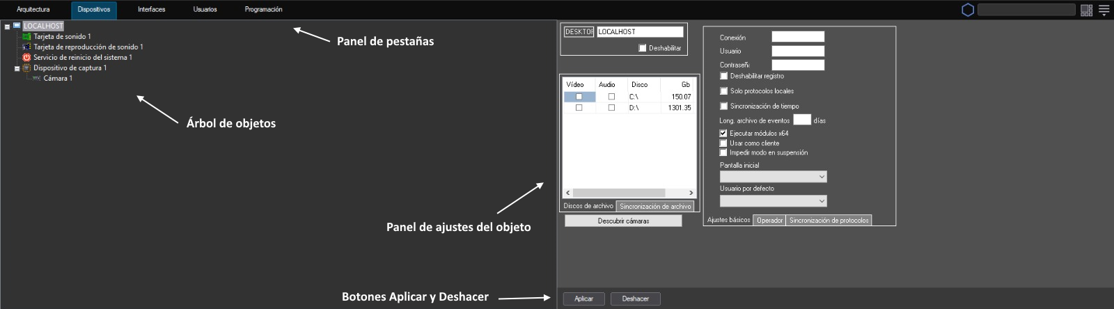Image resolution: width=1114 pixels, height=309 pixels.
Task: Click the Descubrir cámaras button
Action: (623, 221)
